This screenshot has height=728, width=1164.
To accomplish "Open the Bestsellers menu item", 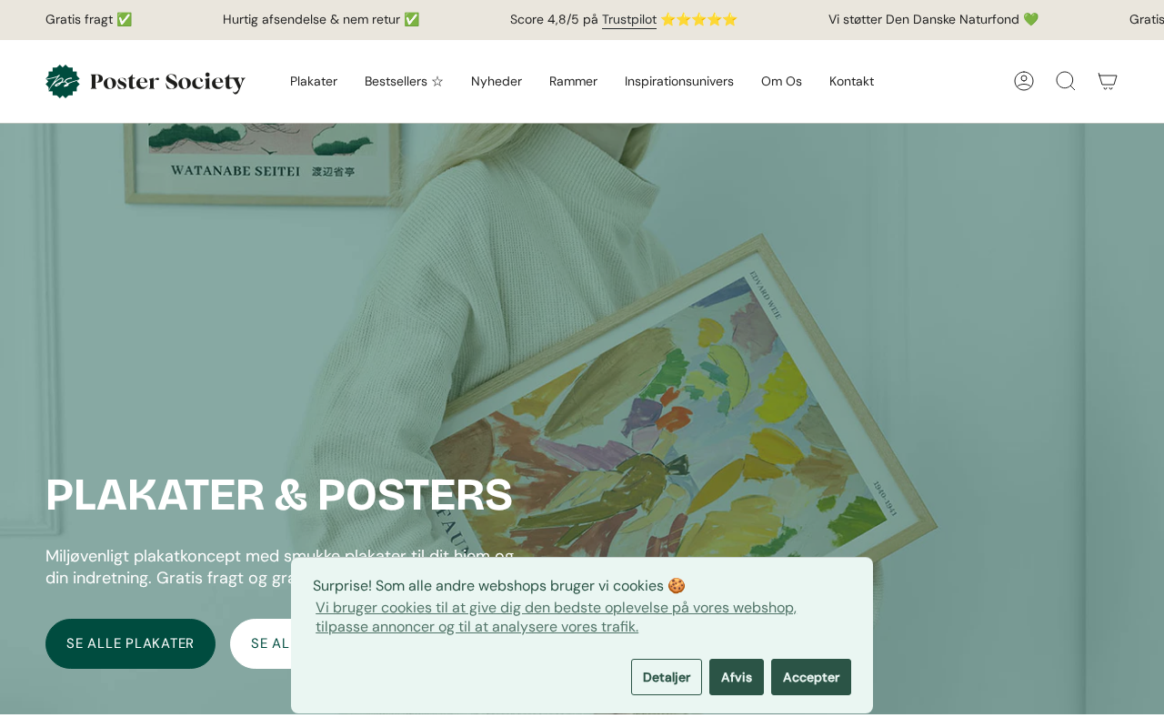I will click(404, 81).
